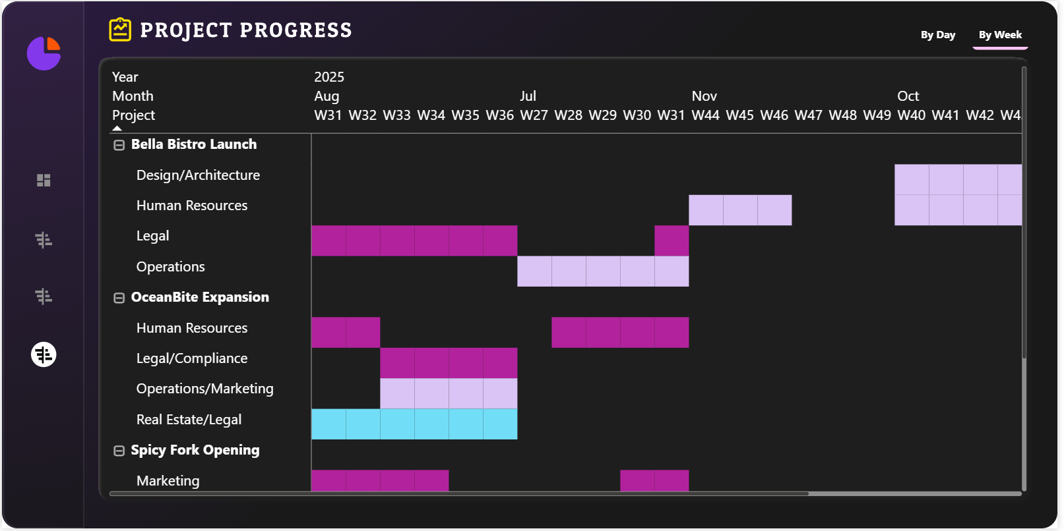Image resolution: width=1064 pixels, height=531 pixels.
Task: Click the yellow clipboard icon beside Project Progress
Action: [x=120, y=30]
